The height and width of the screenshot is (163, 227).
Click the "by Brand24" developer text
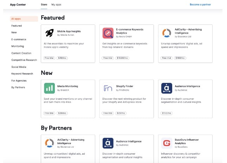tap(63, 90)
